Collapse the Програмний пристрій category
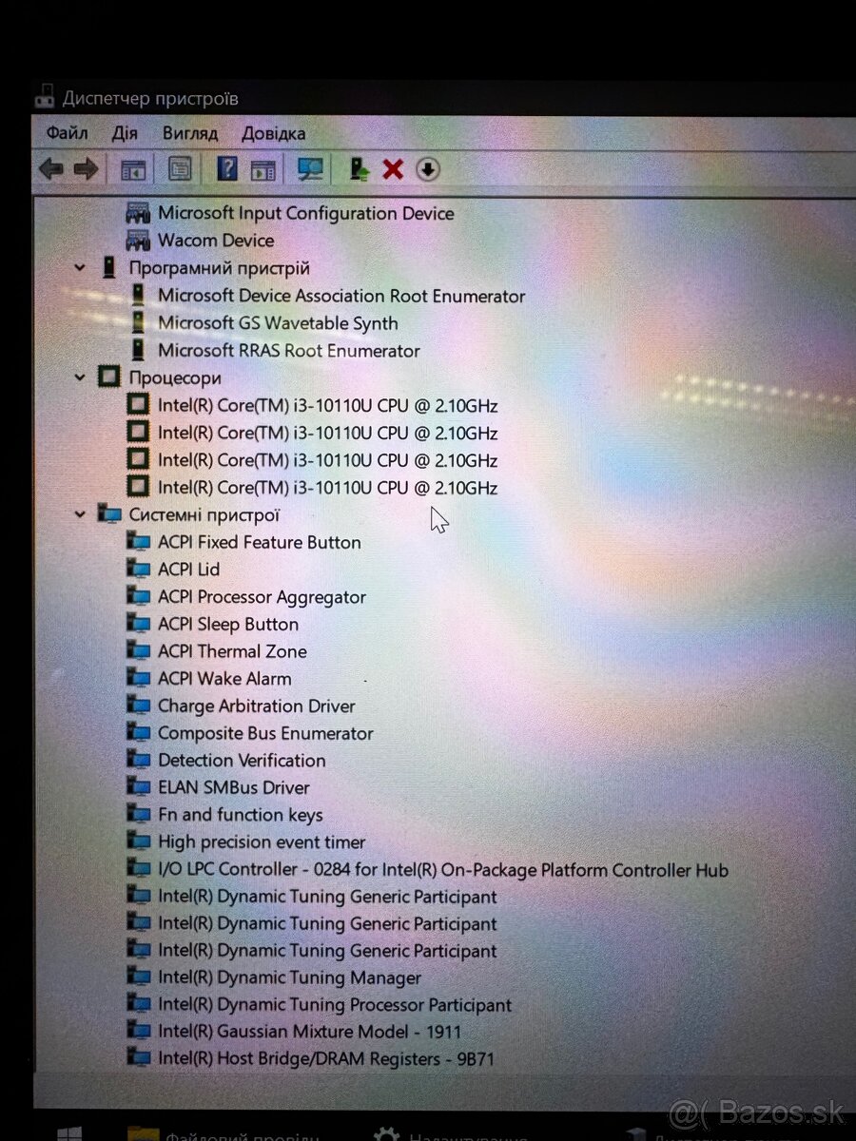The width and height of the screenshot is (856, 1141). 80,267
